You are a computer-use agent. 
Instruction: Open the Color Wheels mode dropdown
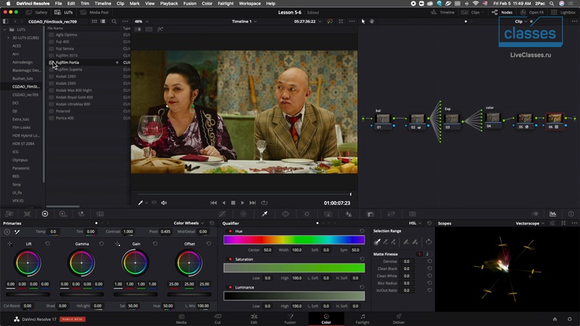tap(189, 224)
